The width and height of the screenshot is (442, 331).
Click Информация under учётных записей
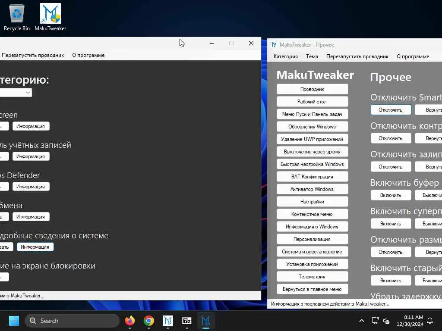tap(31, 156)
